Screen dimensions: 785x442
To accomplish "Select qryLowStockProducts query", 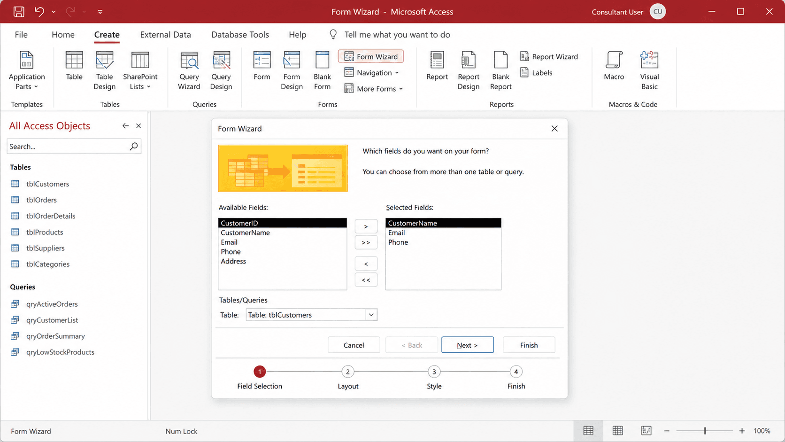I will (x=60, y=352).
